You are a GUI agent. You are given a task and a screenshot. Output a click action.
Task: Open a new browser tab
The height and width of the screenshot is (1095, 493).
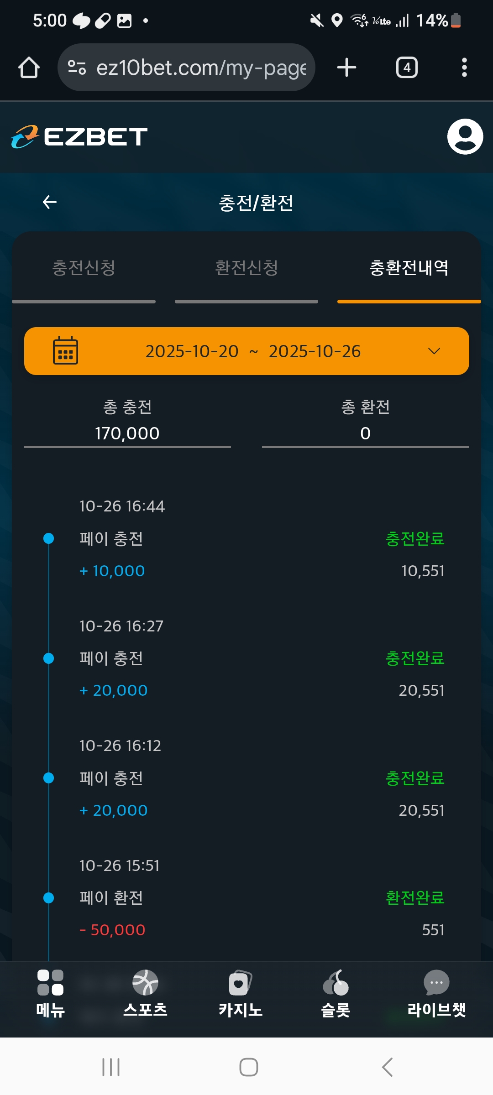[346, 68]
